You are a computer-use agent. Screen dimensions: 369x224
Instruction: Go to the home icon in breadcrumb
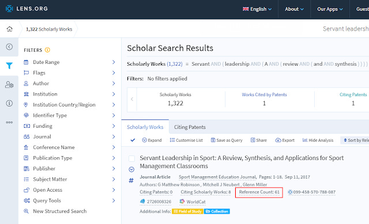[x=9, y=29]
